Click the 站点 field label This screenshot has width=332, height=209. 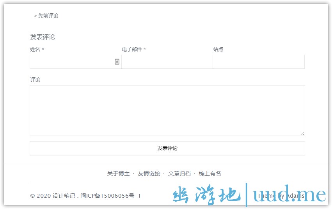tap(218, 50)
